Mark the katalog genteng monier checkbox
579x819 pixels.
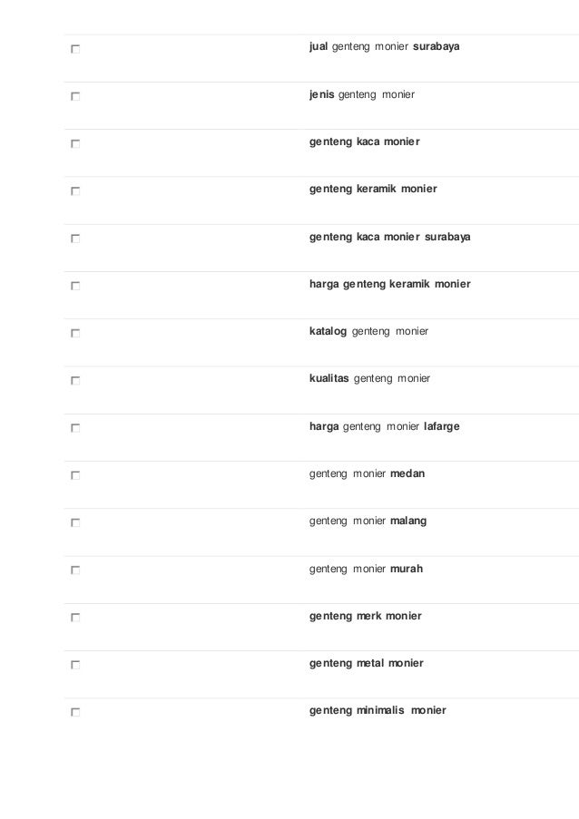point(75,333)
